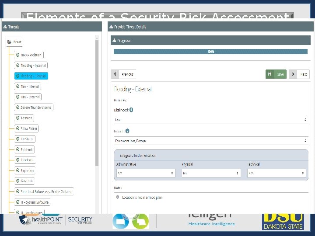Select Gas Leak threat item
Viewport: 315px width, 236px height.
pyautogui.click(x=24, y=181)
